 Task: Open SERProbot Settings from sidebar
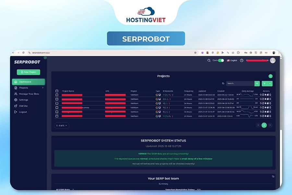point(24,100)
